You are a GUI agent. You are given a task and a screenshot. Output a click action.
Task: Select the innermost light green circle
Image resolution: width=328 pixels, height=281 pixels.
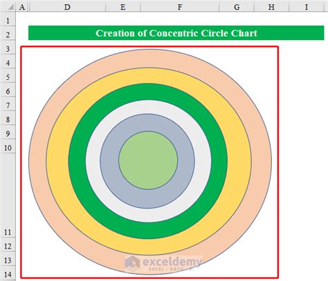pyautogui.click(x=148, y=160)
